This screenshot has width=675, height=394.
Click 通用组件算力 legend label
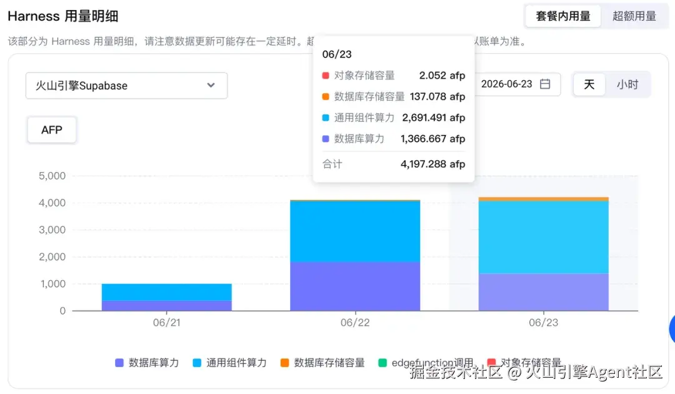(x=236, y=363)
